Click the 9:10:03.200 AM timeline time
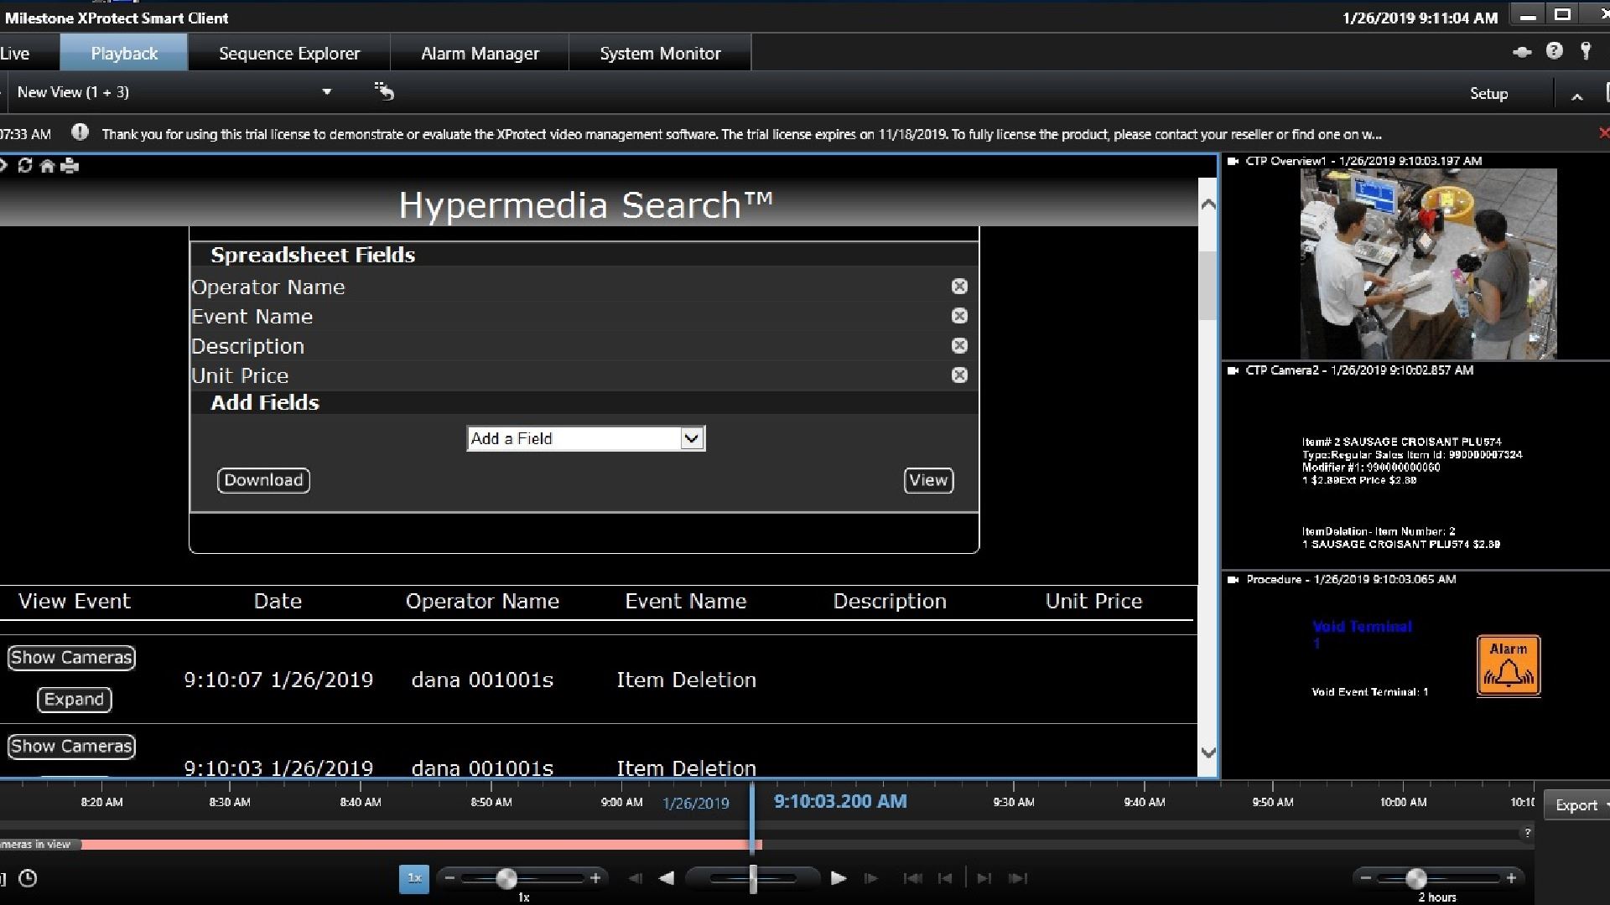 (x=840, y=801)
